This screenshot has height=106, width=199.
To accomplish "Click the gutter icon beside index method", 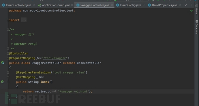I will coord(3,82).
